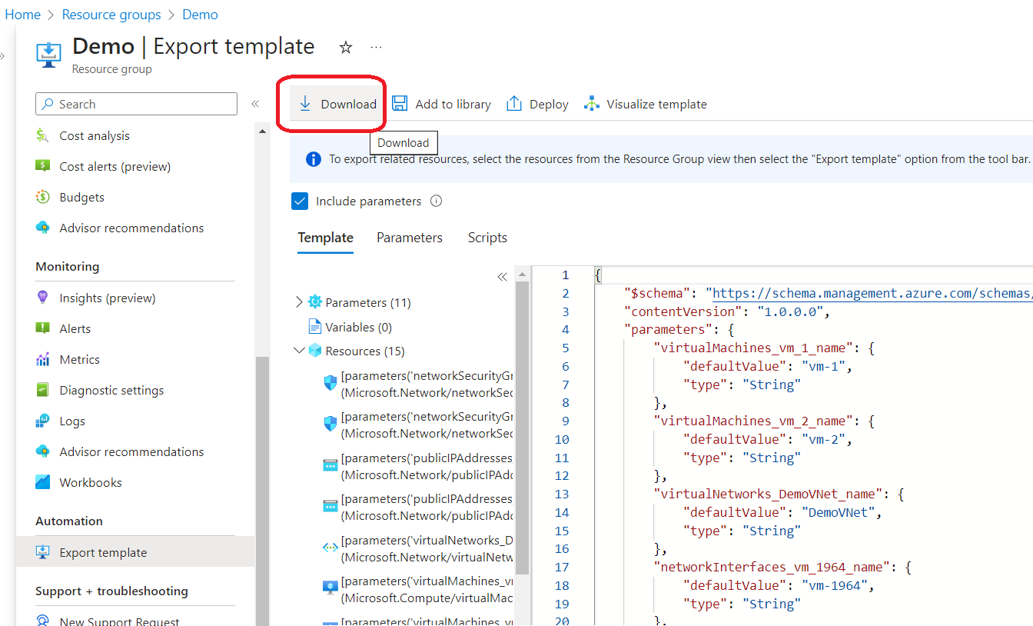Collapse the Resources (15) tree node
Viewport: 1033px width, 626px height.
(x=299, y=351)
